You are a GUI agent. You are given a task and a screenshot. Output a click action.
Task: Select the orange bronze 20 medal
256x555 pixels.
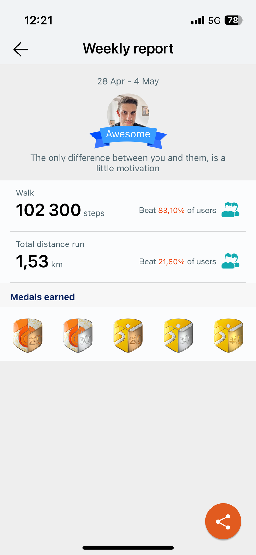(28, 335)
